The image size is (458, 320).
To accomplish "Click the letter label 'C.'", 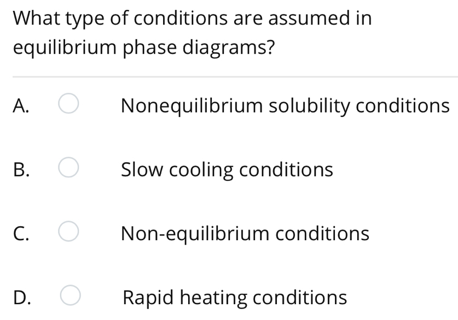I will point(21,233).
